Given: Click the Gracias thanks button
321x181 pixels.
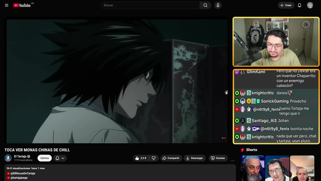Looking at the screenshot, I should (218, 158).
